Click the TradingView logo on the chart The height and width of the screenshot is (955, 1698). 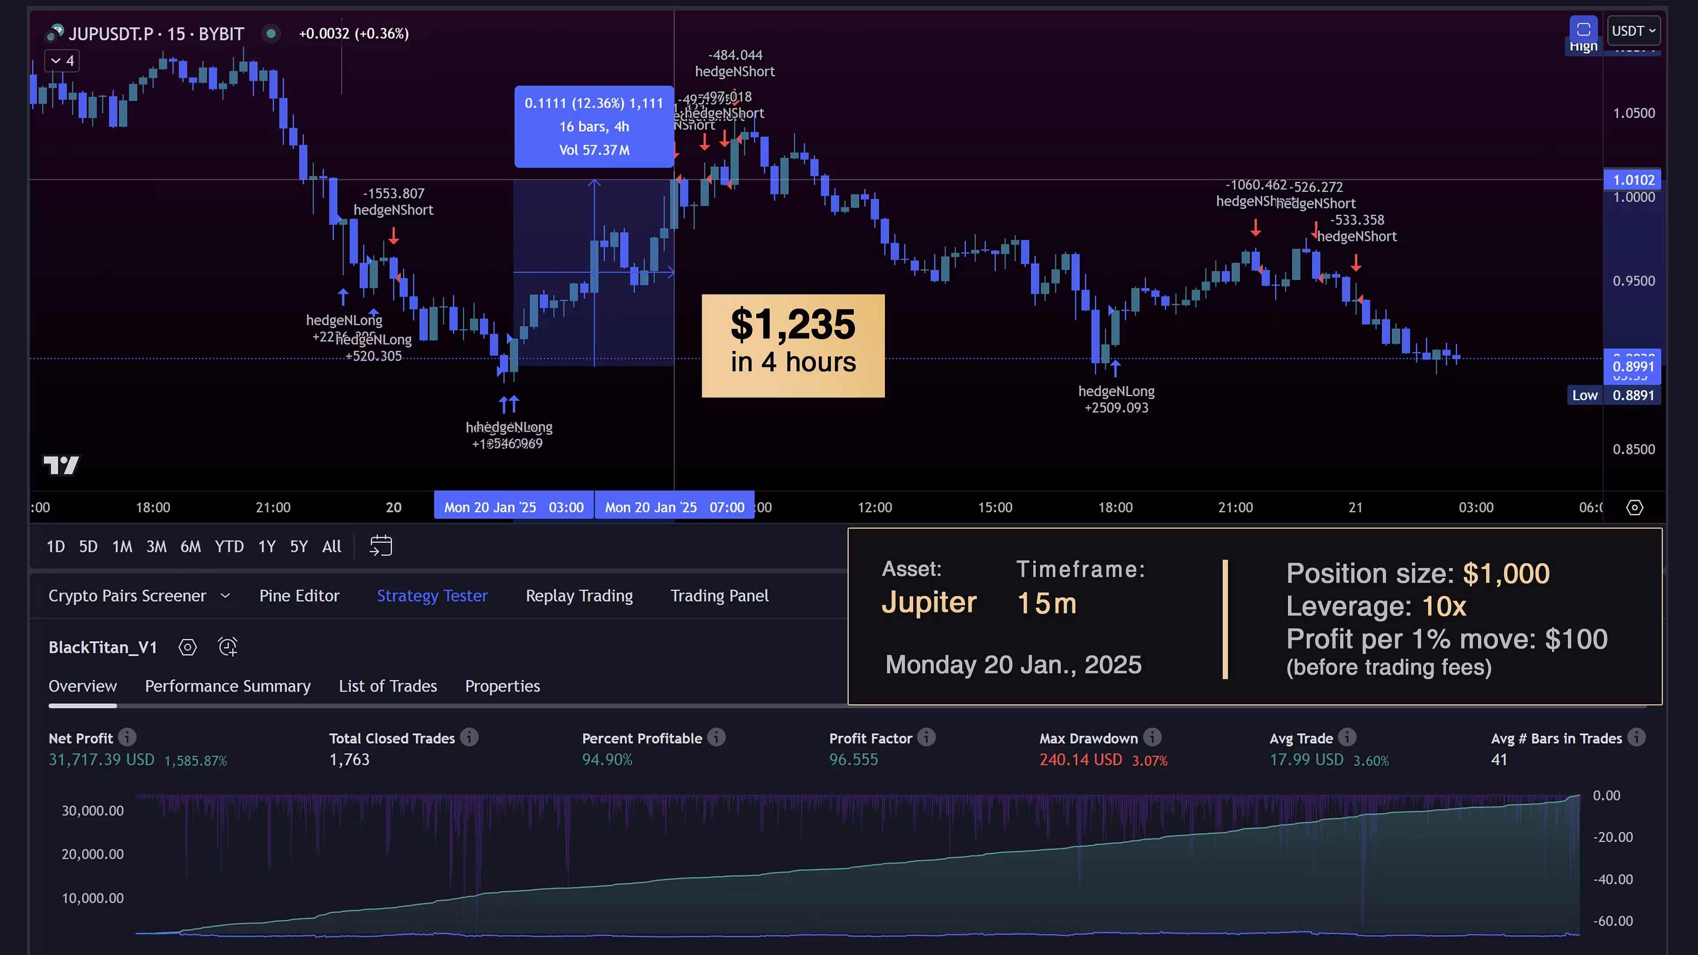click(x=61, y=465)
